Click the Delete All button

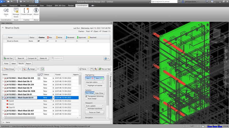[x=43, y=58]
